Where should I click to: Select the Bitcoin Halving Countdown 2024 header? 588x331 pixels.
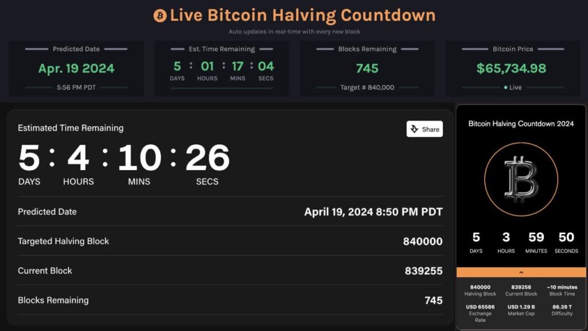pos(521,123)
